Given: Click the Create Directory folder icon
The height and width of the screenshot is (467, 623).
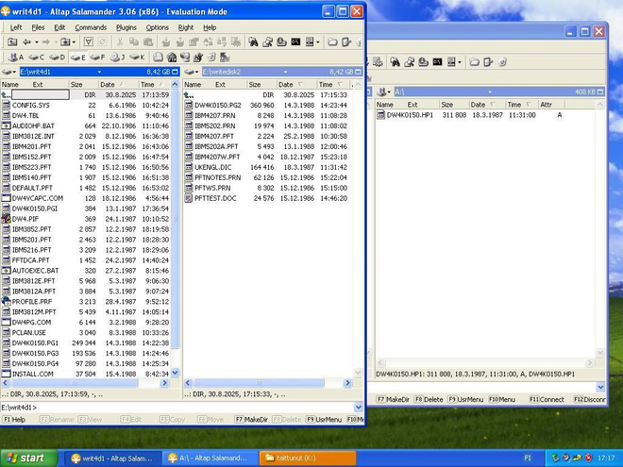Looking at the screenshot, I should pyautogui.click(x=332, y=42).
